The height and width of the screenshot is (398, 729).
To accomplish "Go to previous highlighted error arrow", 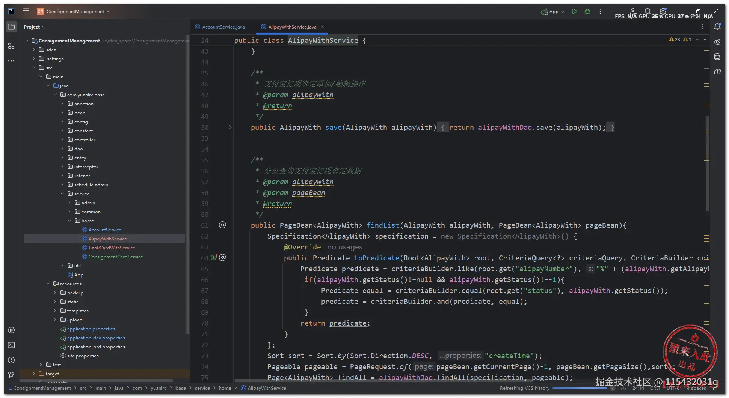I will pyautogui.click(x=697, y=39).
